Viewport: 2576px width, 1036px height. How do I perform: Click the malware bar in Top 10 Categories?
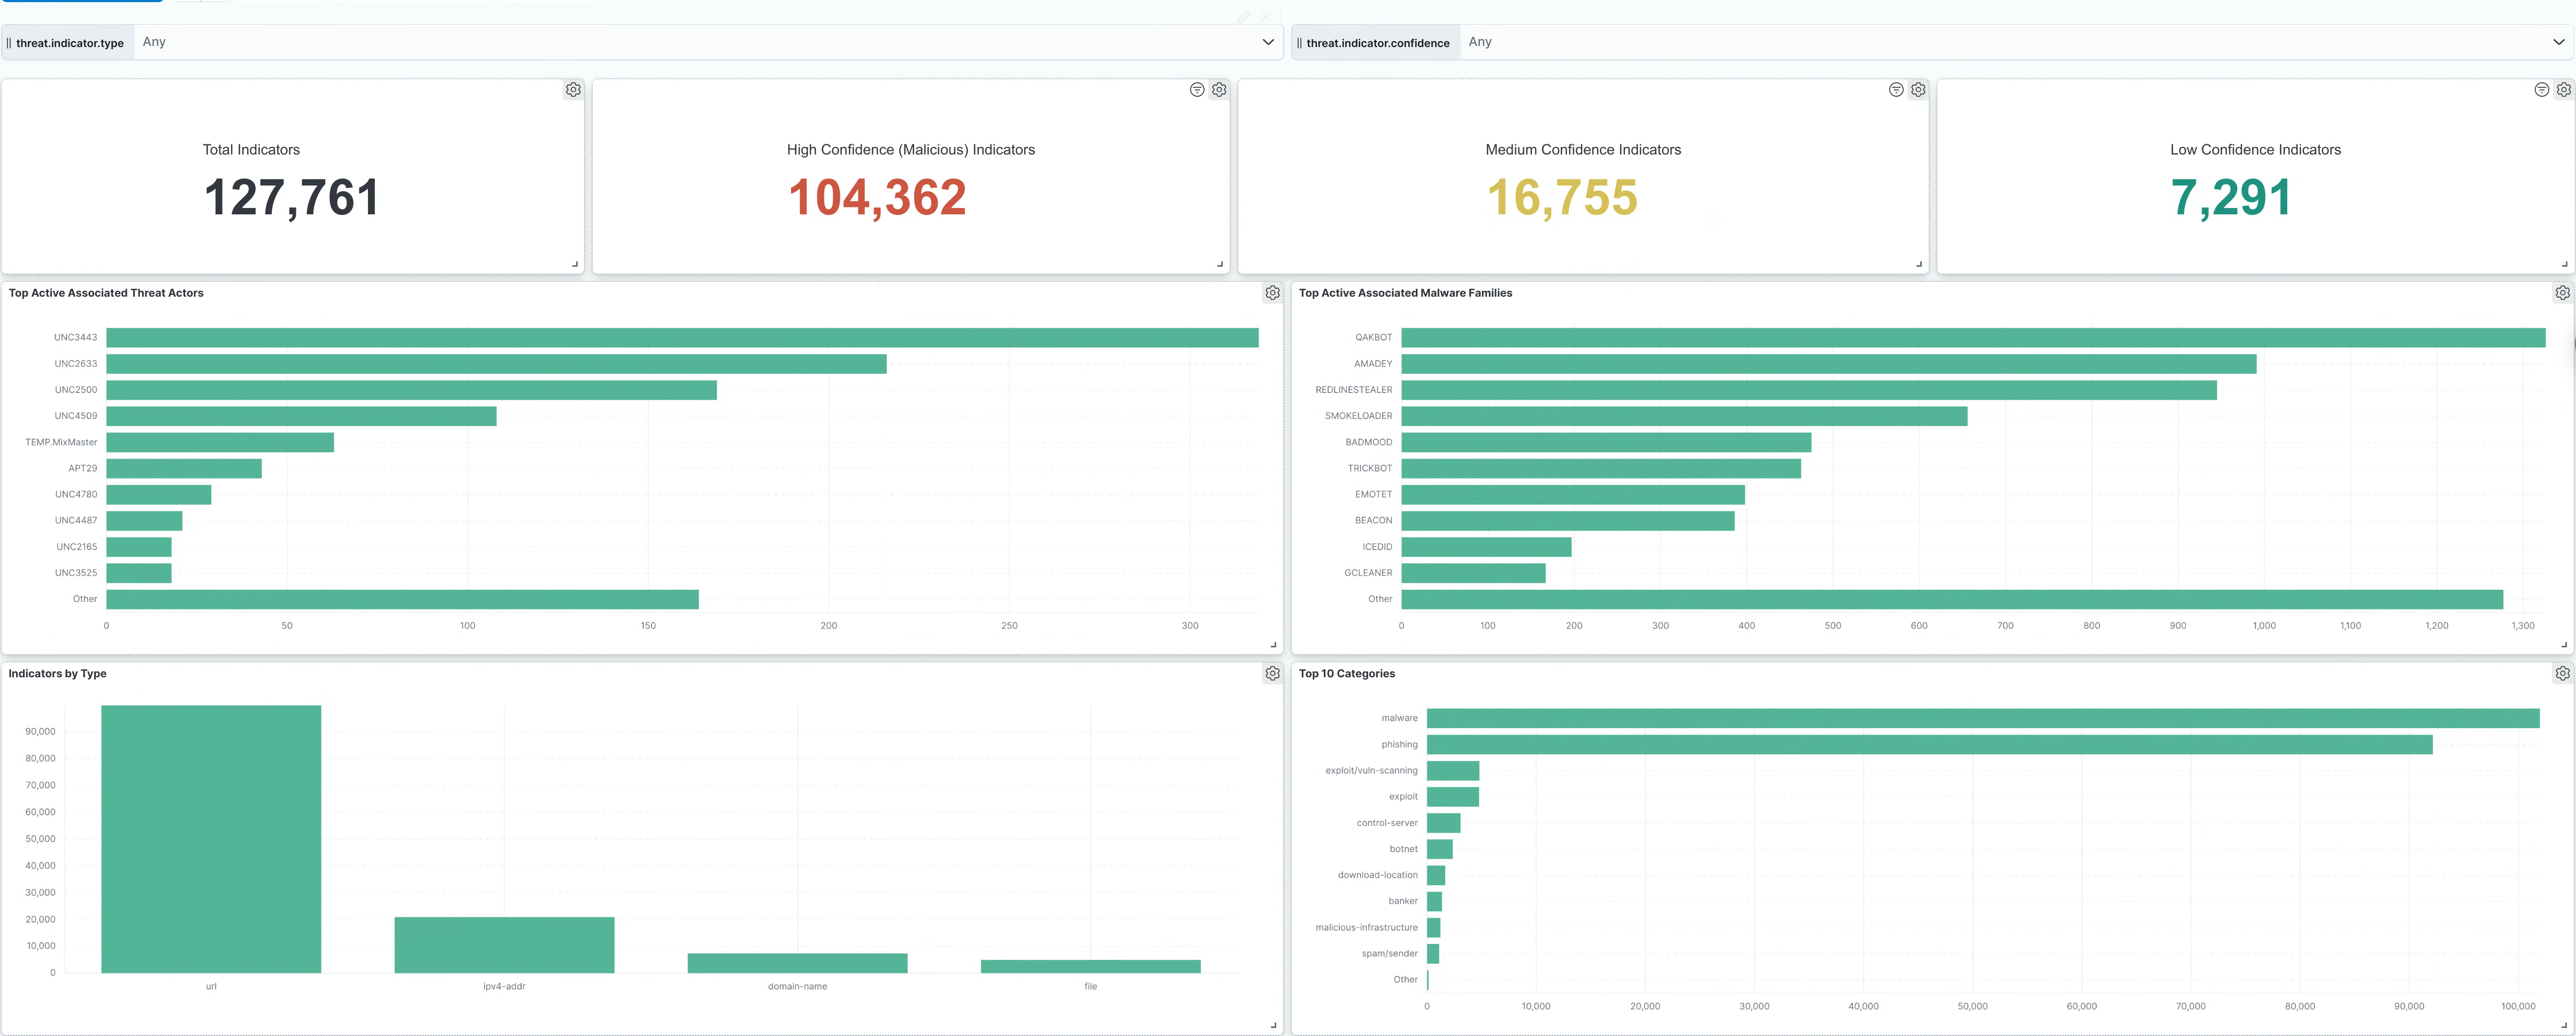point(1980,718)
